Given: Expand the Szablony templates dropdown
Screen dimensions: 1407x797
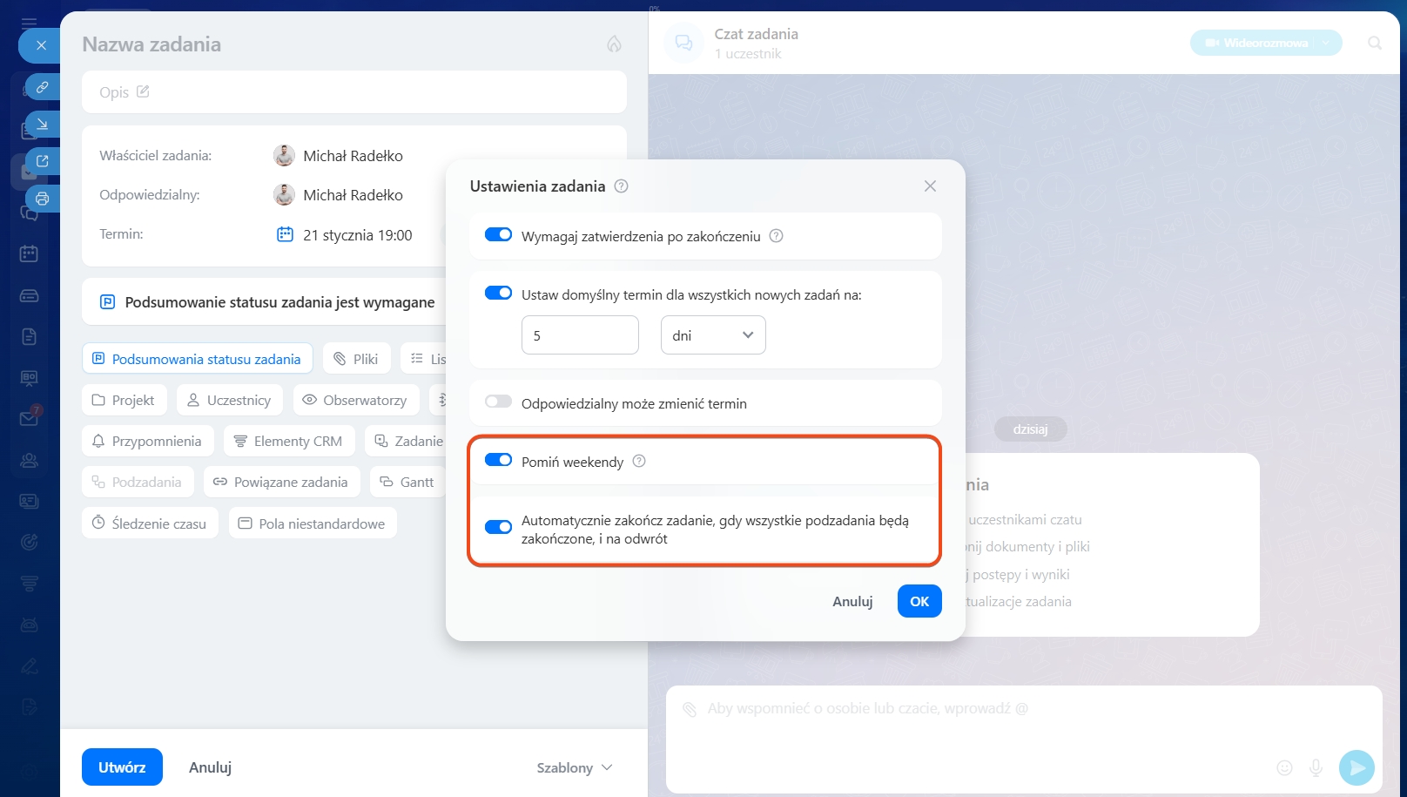Looking at the screenshot, I should (x=575, y=767).
